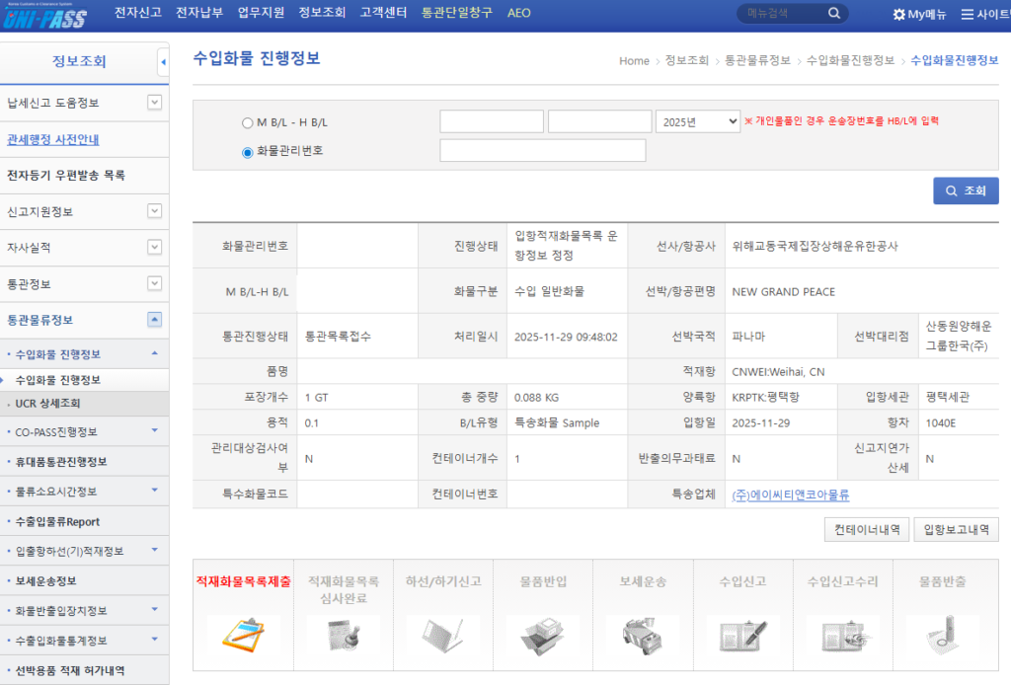Open the (주)에이씨티앤코아물류 link
The width and height of the screenshot is (1011, 685).
click(790, 495)
